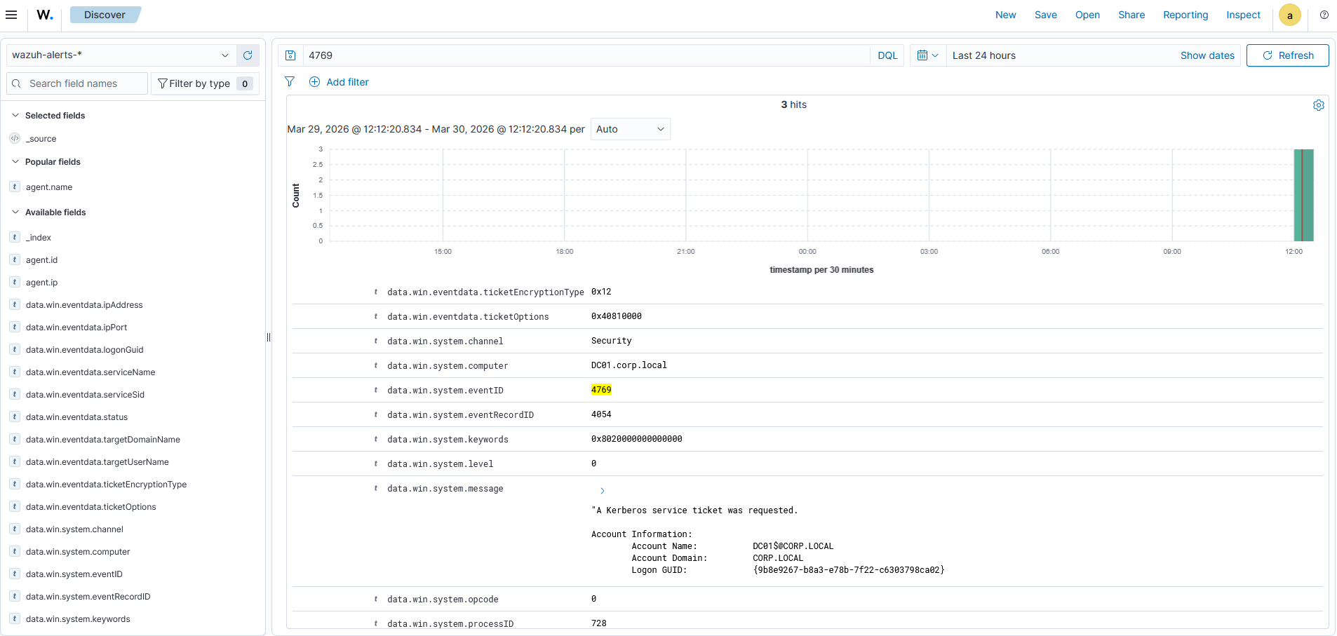Viewport: 1337px width, 636px height.
Task: Open the filter options funnel icon
Action: (x=290, y=82)
